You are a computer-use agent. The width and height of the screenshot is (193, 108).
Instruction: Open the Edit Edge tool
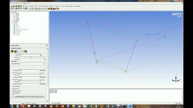point(46,9)
